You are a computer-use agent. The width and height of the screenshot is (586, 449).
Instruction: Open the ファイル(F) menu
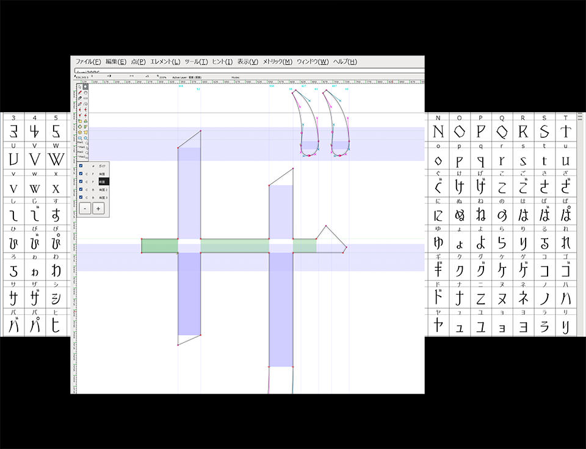(88, 62)
